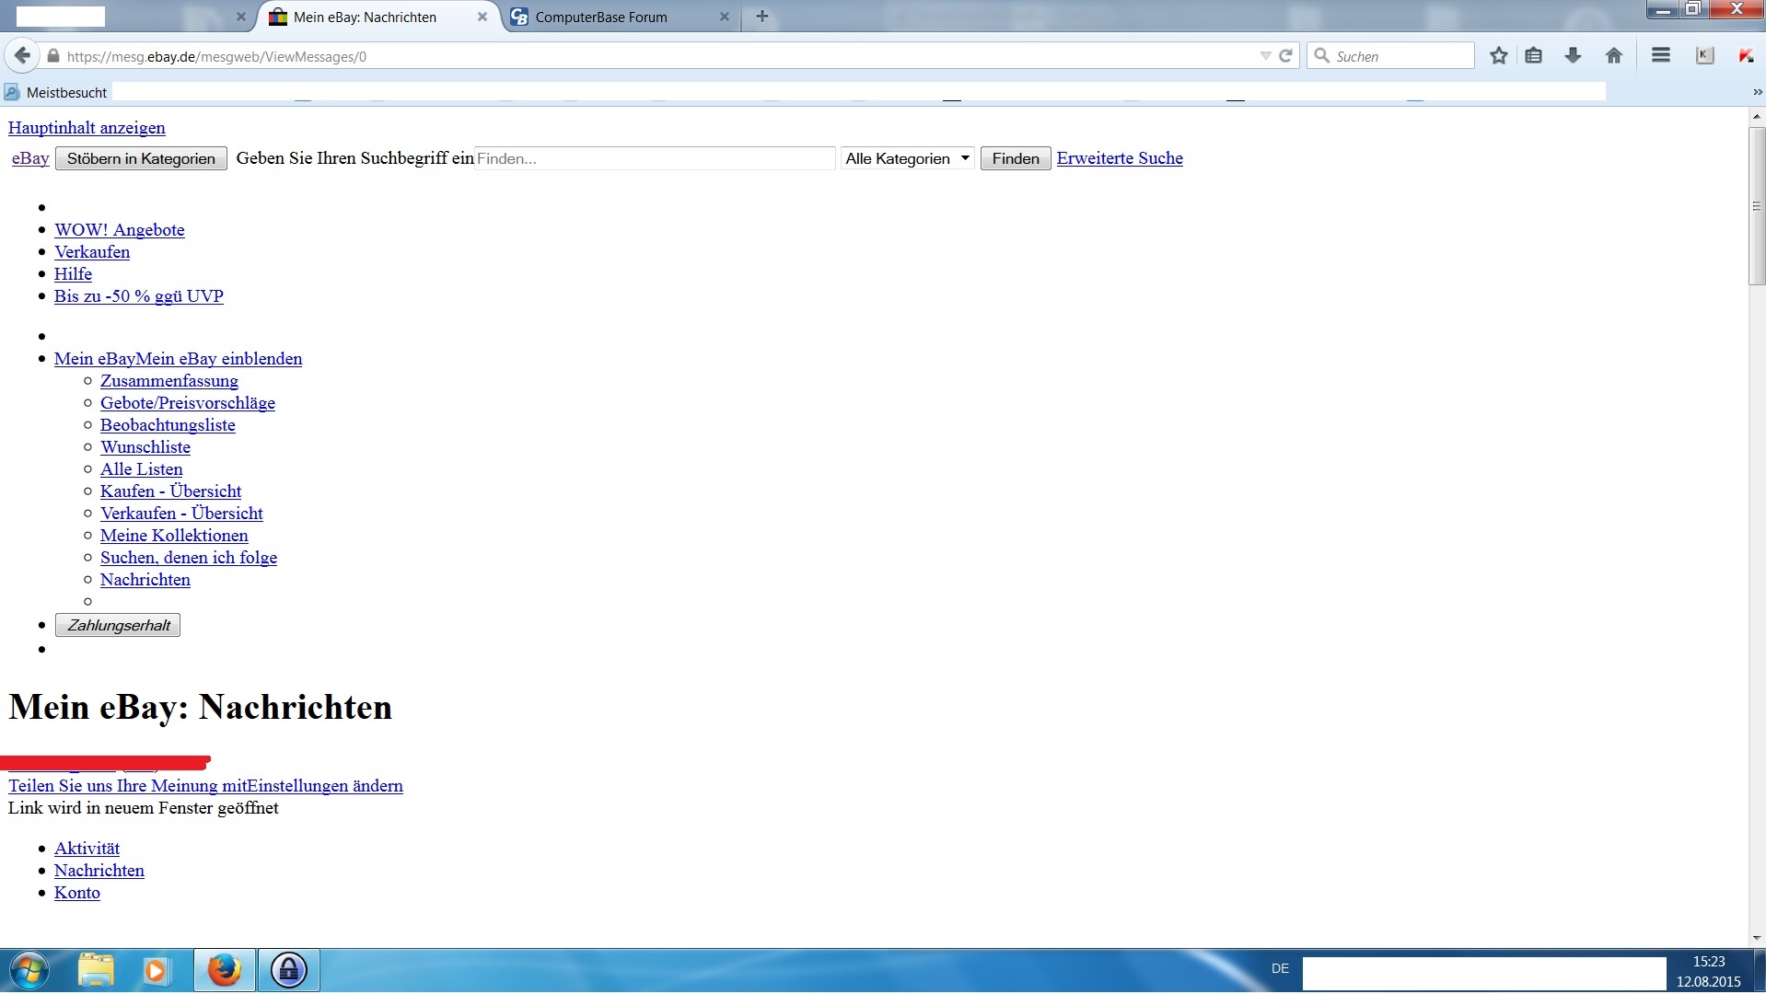Click the red arrow toolbar extension icon

pos(1746,56)
